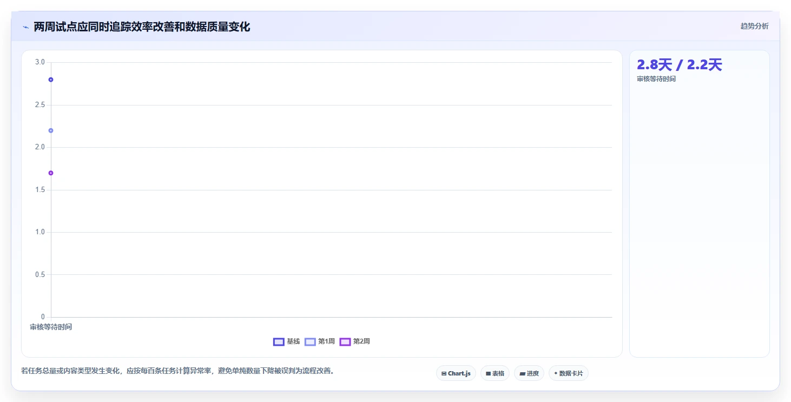Click the 第1周 legend color box

point(310,341)
